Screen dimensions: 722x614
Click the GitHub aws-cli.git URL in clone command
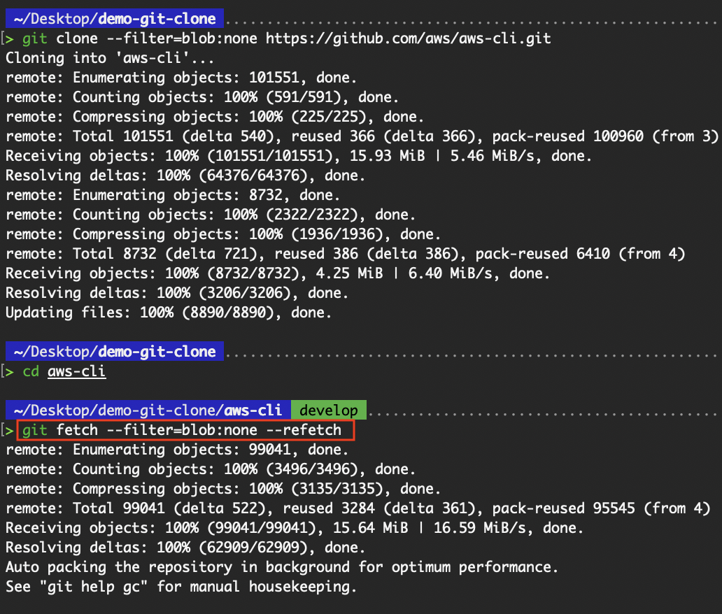click(x=408, y=38)
